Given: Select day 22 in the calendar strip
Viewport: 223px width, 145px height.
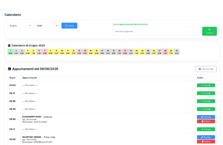Looking at the screenshot, I should pyautogui.click(x=131, y=52).
